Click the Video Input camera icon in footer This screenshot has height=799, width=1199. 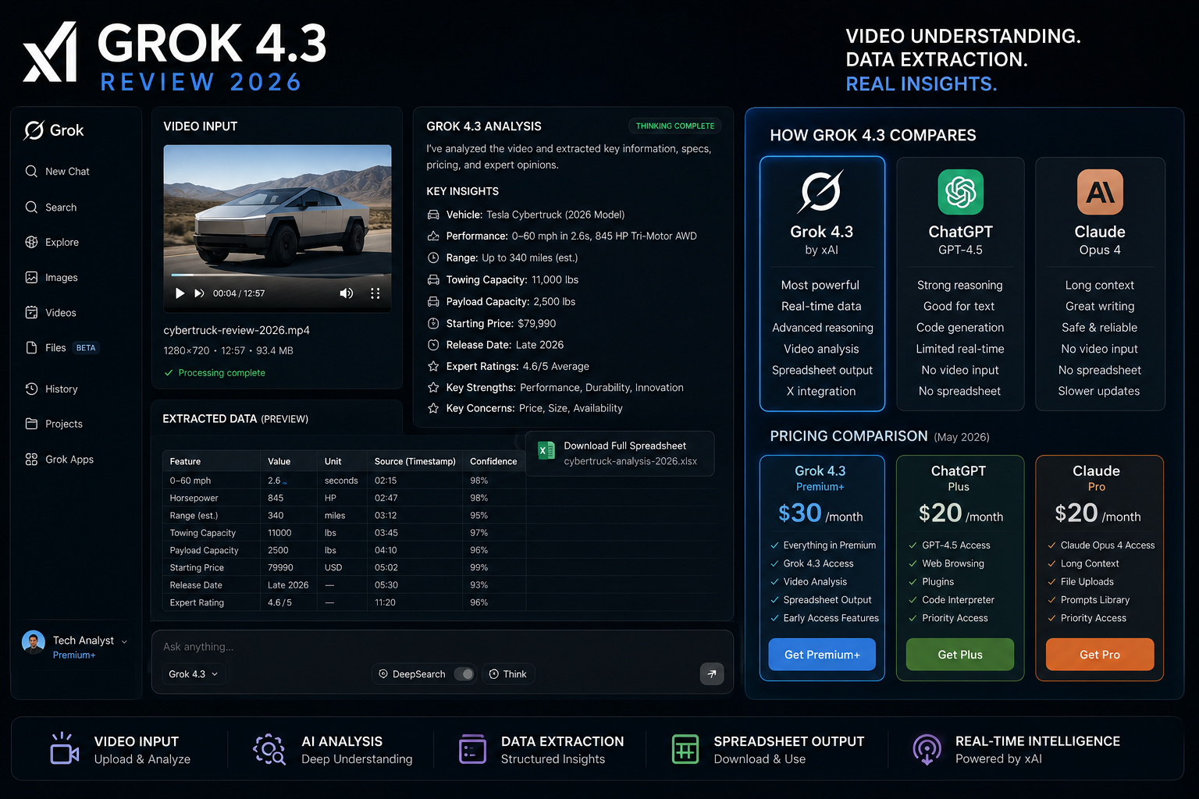pyautogui.click(x=65, y=748)
